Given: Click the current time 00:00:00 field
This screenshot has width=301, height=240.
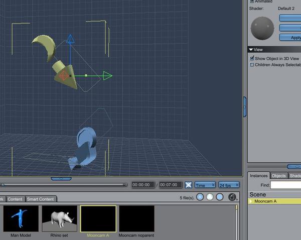Looking at the screenshot, I should click(x=143, y=185).
